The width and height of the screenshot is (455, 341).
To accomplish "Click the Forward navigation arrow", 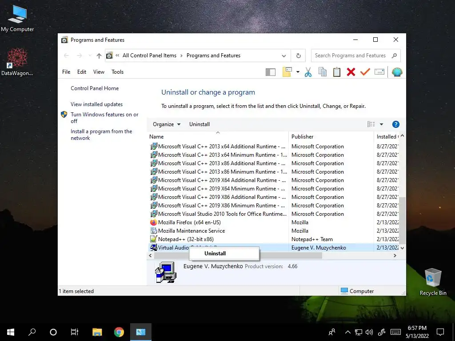I will pyautogui.click(x=79, y=56).
